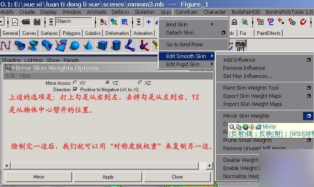Viewport: 314px width, 187px height.
Task: Click the cylinder shelf icon
Action: [x=116, y=45]
